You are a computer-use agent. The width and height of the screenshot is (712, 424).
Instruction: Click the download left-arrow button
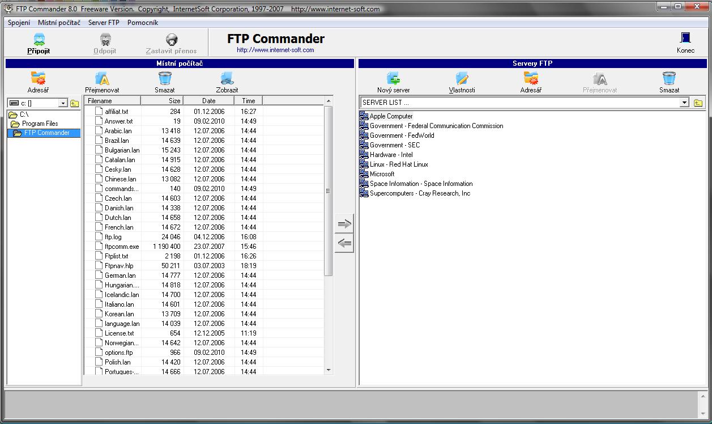click(344, 244)
